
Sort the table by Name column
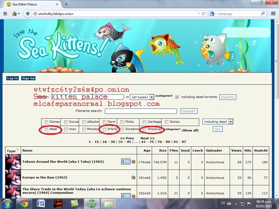(x=28, y=150)
